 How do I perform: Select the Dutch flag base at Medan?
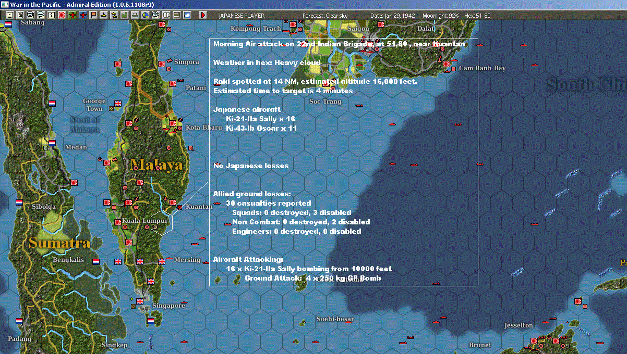click(x=52, y=143)
